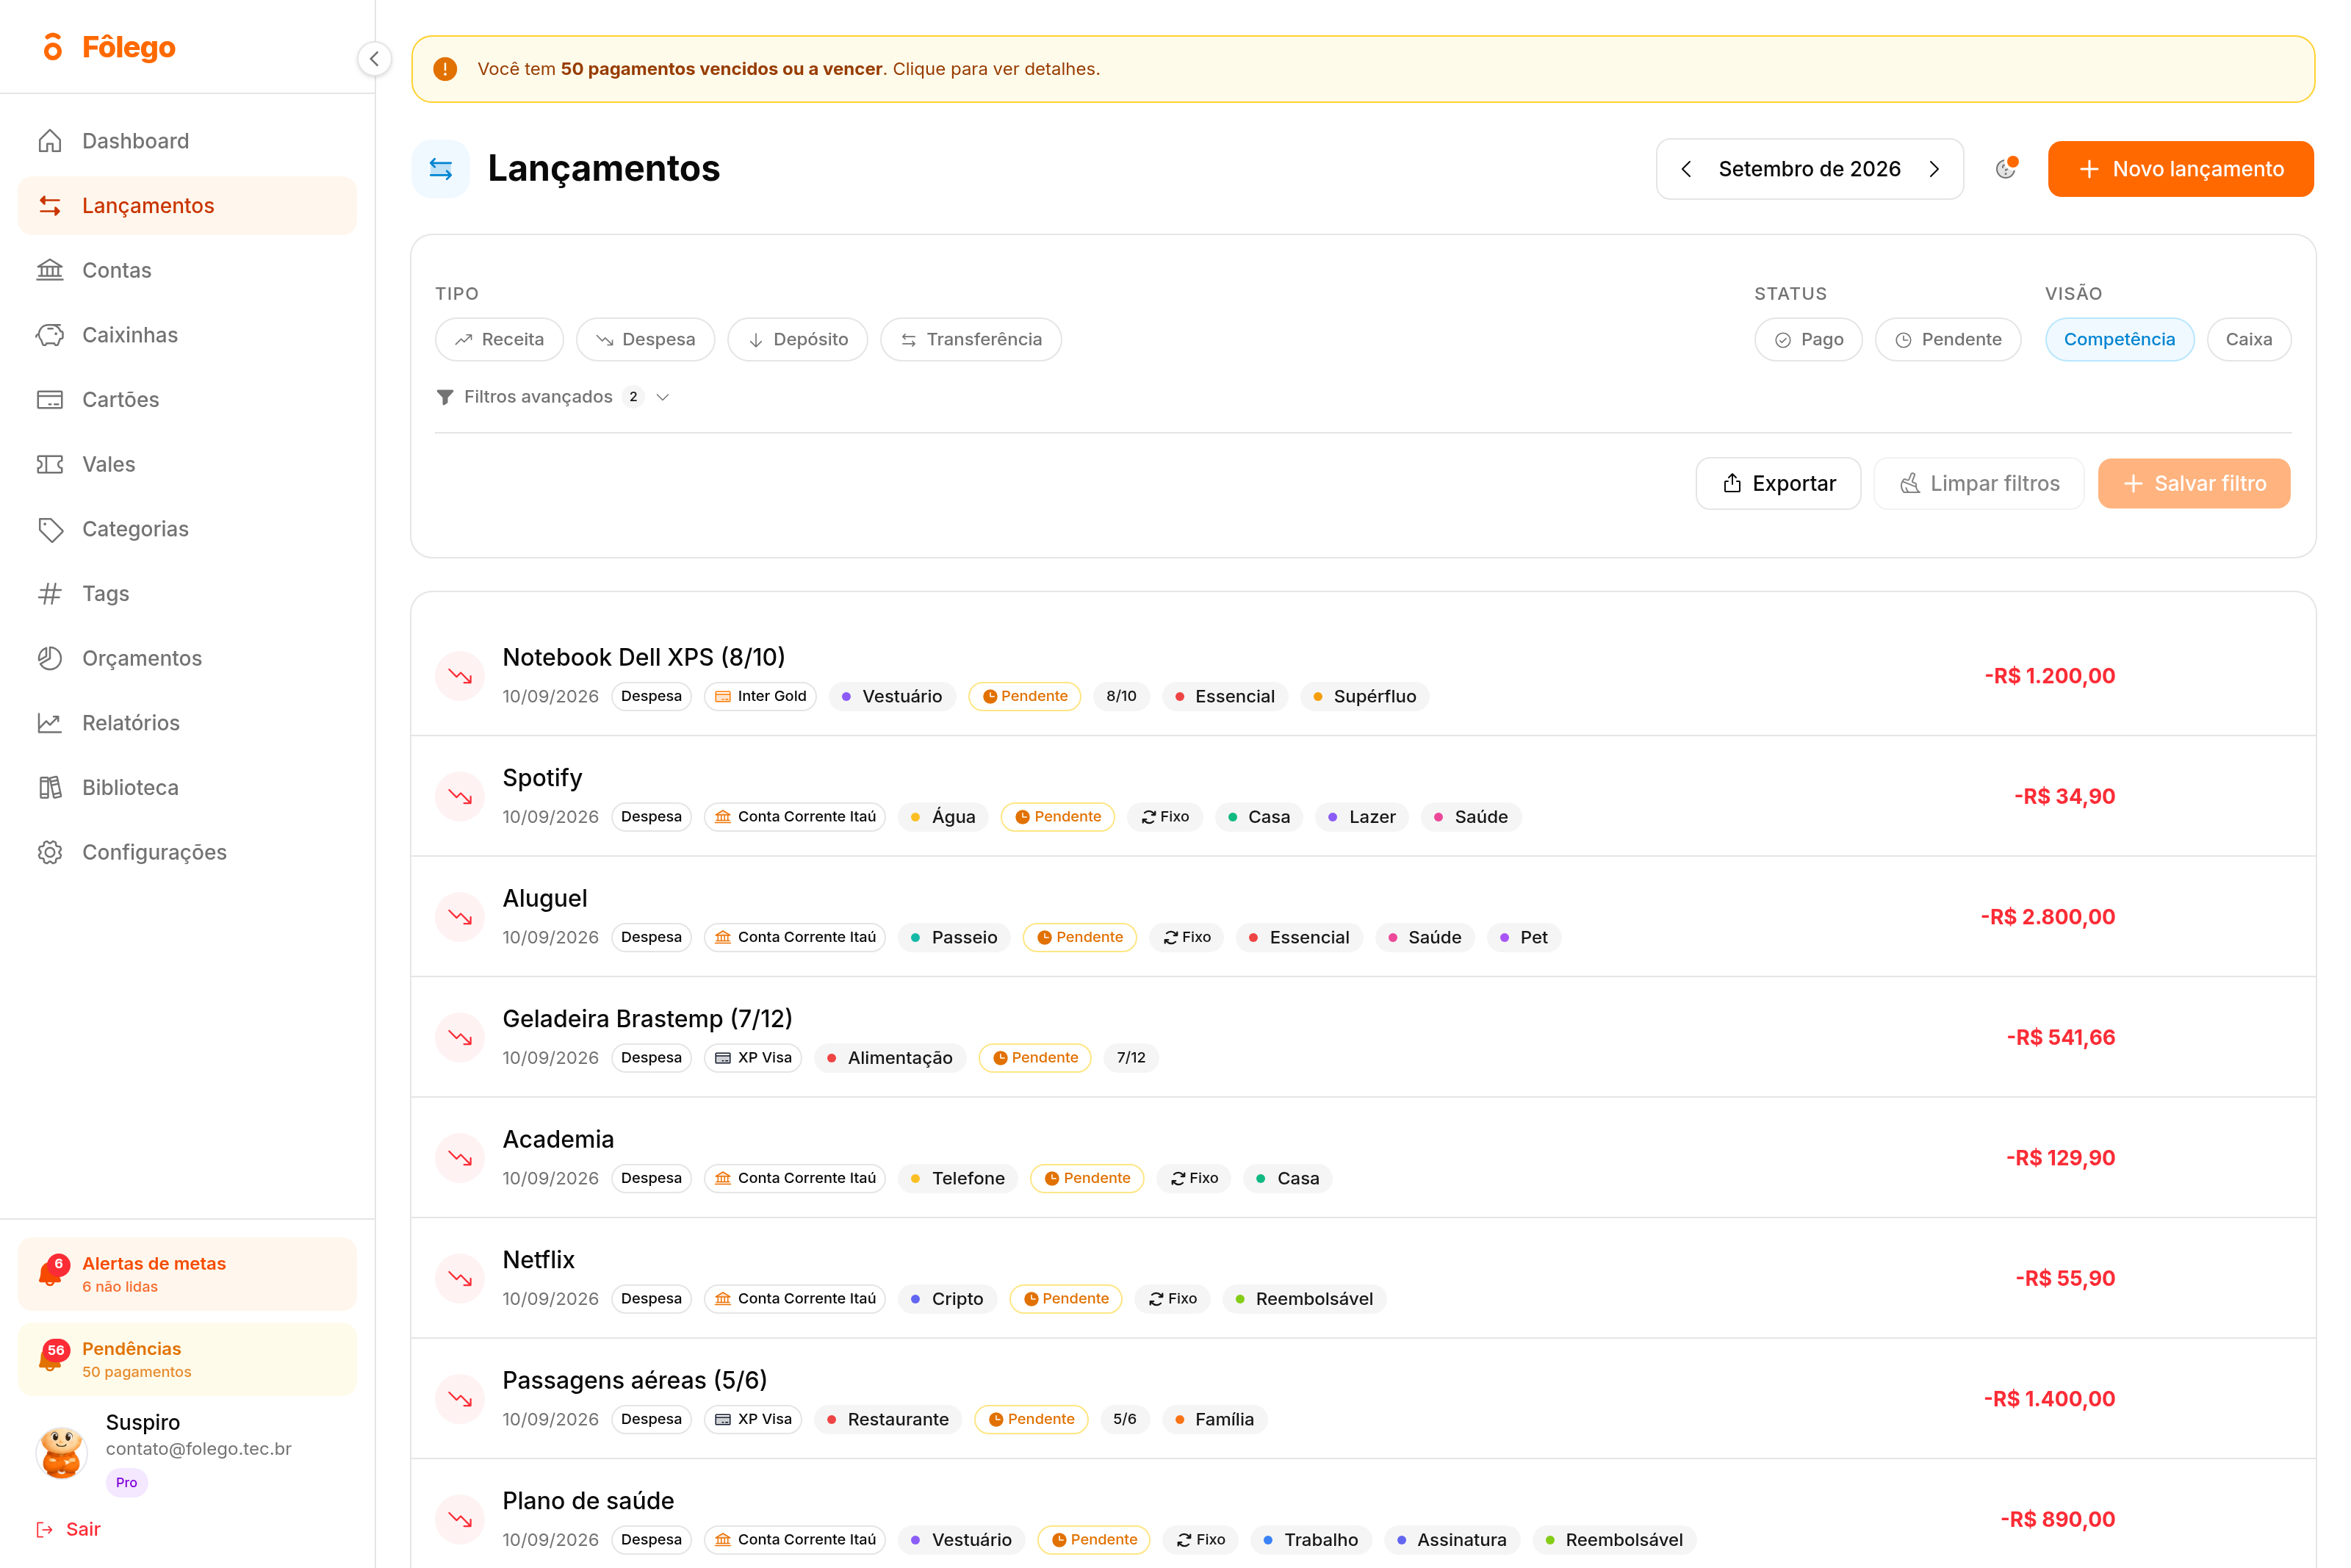Click the Inter Gold card badge
Image resolution: width=2351 pixels, height=1568 pixels.
coord(760,696)
